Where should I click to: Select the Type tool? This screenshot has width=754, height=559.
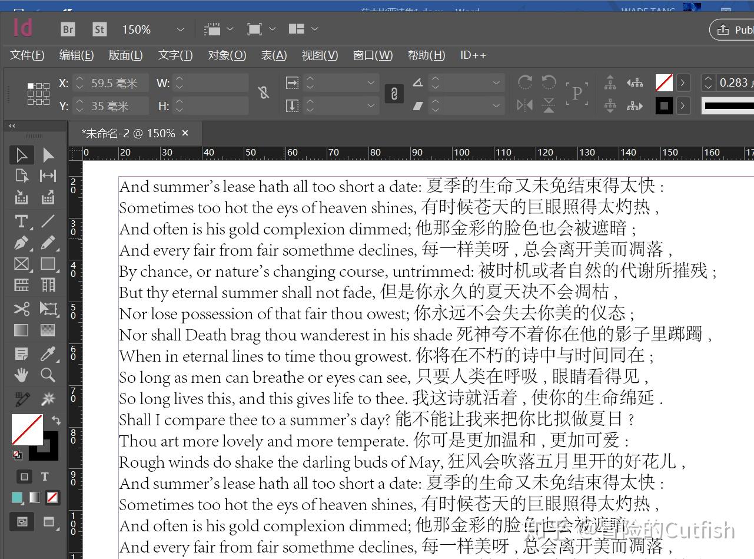(21, 221)
